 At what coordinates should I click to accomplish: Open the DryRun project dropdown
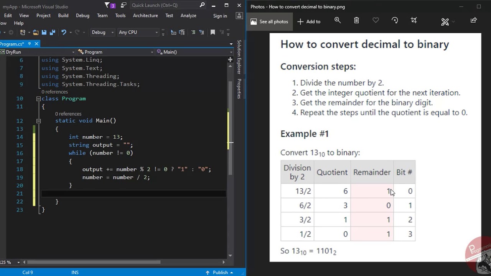[x=38, y=52]
